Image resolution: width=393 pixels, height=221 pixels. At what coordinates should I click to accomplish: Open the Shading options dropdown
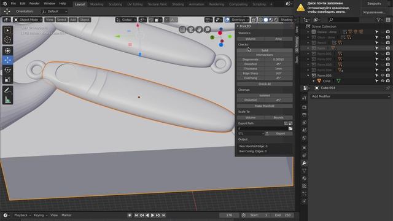tap(288, 20)
